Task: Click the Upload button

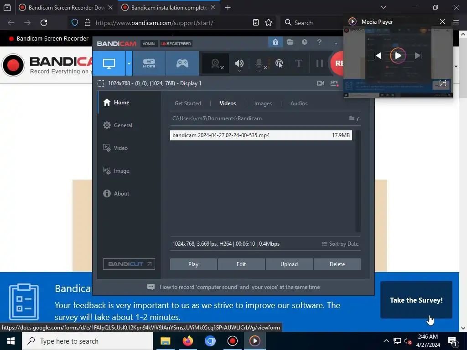Action: tap(289, 264)
